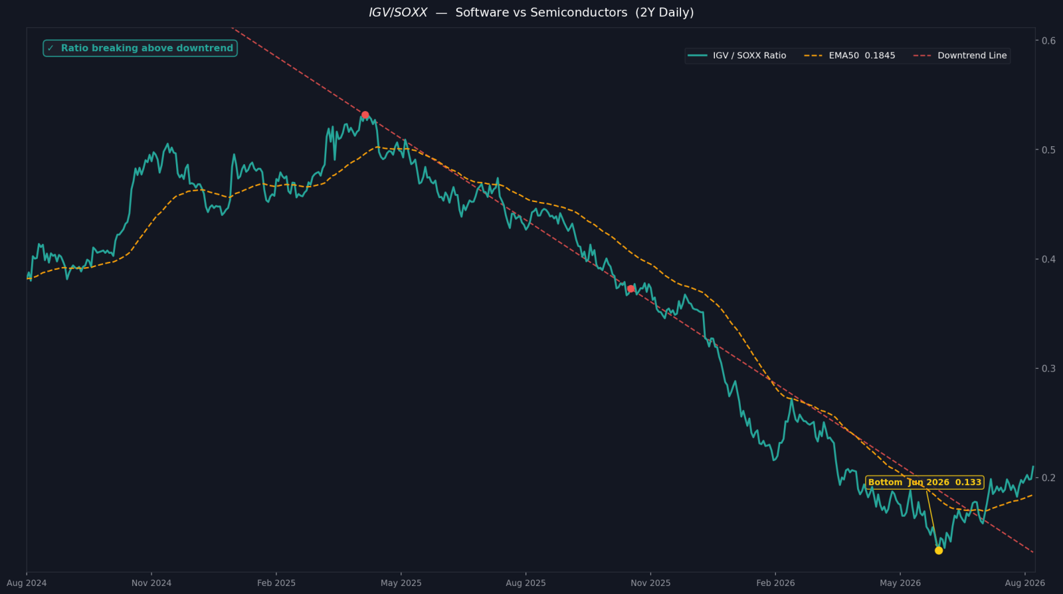Select the "Downtrend Line" legend label
1063x594 pixels.
972,56
